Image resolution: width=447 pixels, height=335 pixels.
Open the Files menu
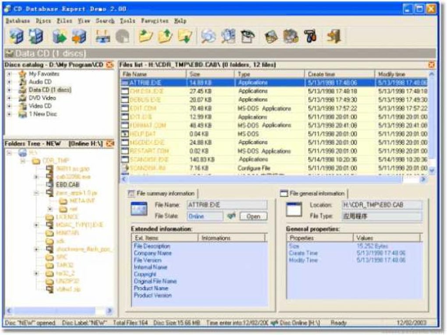click(64, 21)
